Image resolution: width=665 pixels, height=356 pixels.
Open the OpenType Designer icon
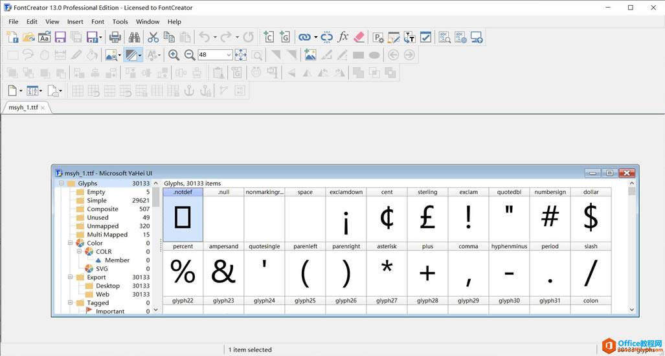(x=394, y=37)
